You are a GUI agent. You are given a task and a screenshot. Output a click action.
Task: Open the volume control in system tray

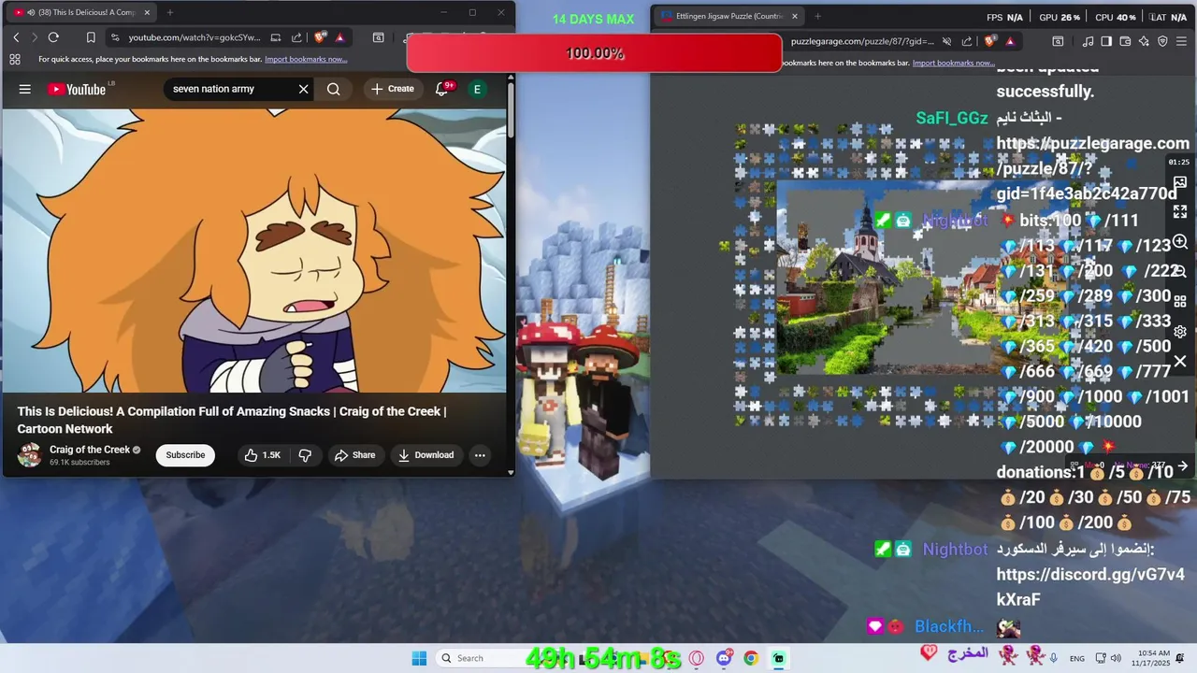point(1117,658)
